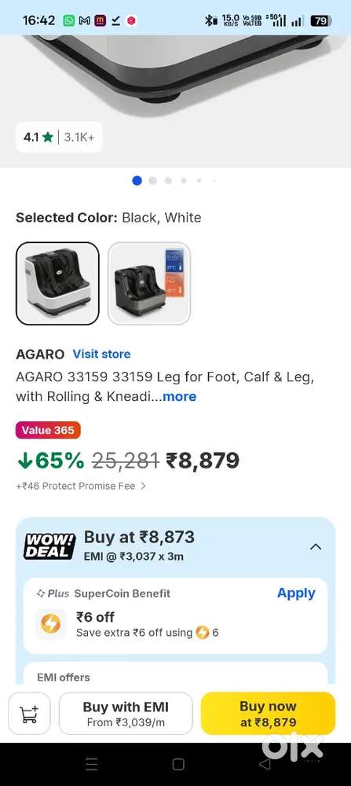Apply the SuperCoin Benefit

pyautogui.click(x=296, y=593)
